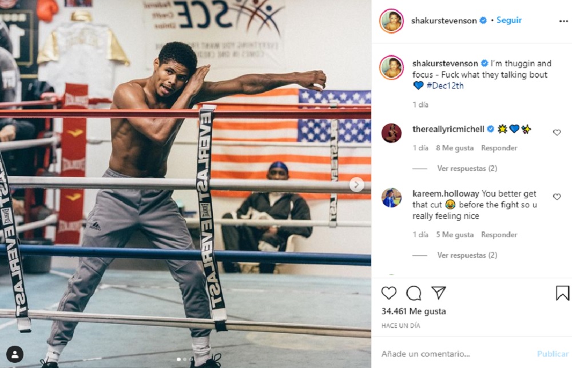View the 34.461 Me gusta likes list
The image size is (572, 368).
coord(414,311)
